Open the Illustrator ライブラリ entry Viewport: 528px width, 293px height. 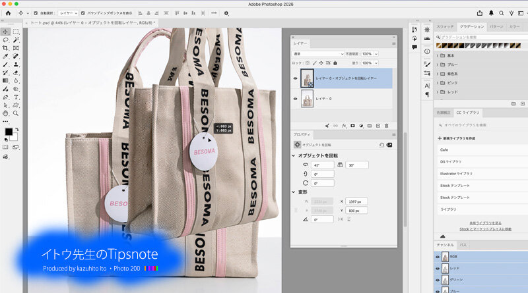(483, 174)
